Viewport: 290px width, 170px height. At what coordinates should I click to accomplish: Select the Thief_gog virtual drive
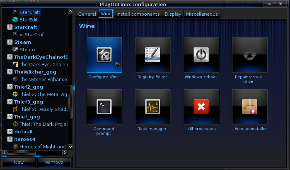pos(27,117)
